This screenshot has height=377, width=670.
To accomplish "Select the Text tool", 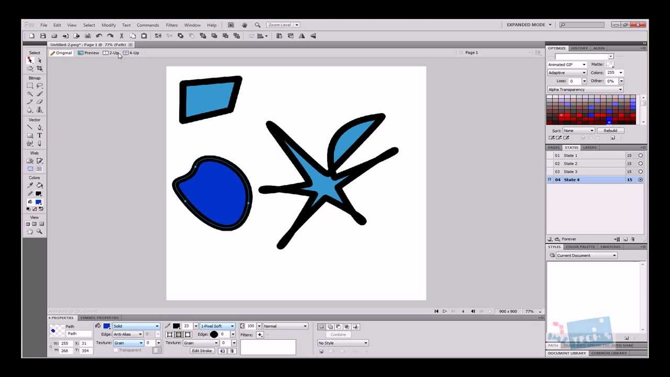I will 39,135.
